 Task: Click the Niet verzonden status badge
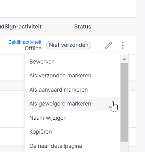(69, 45)
